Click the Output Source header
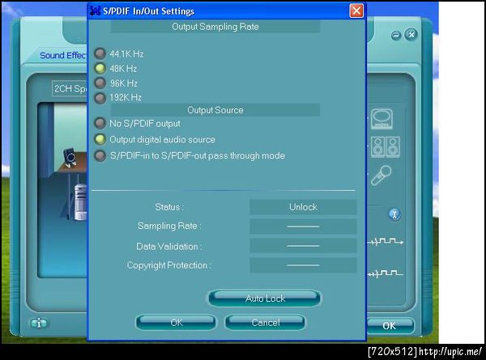 (215, 110)
